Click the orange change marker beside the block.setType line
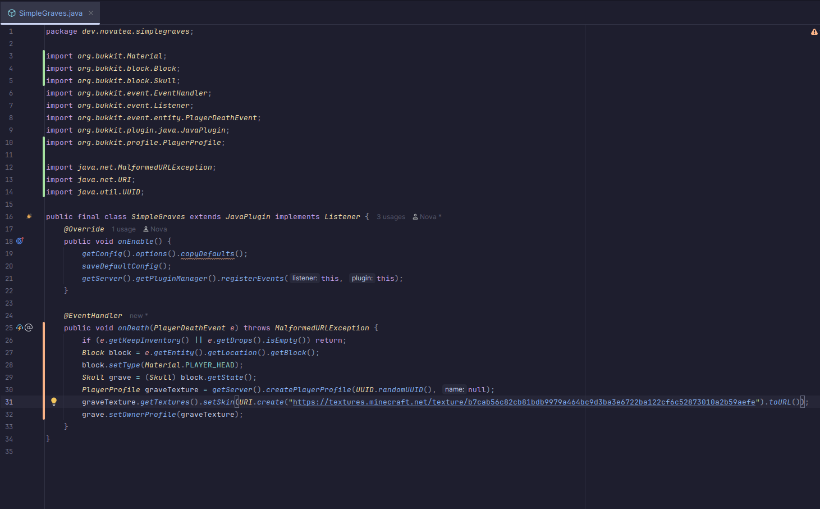 click(x=44, y=365)
